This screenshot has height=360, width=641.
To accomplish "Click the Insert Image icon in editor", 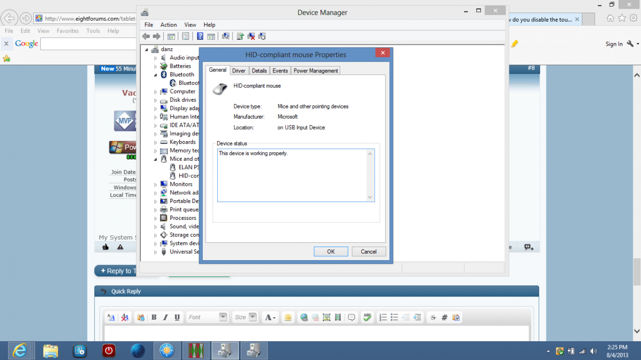I will [327, 317].
